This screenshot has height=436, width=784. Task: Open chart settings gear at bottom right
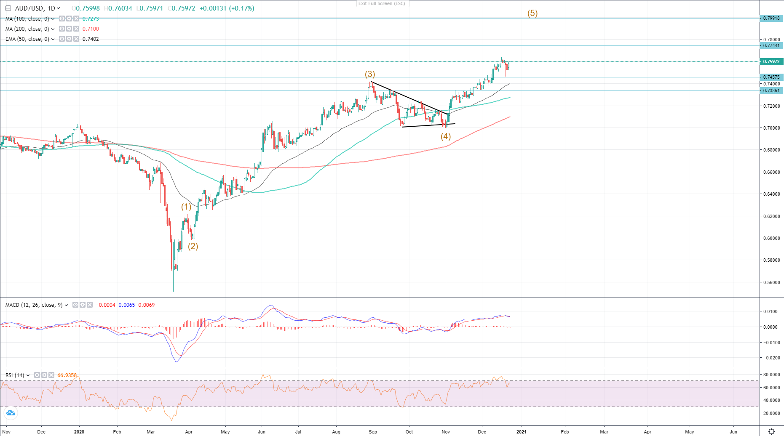coord(772,431)
